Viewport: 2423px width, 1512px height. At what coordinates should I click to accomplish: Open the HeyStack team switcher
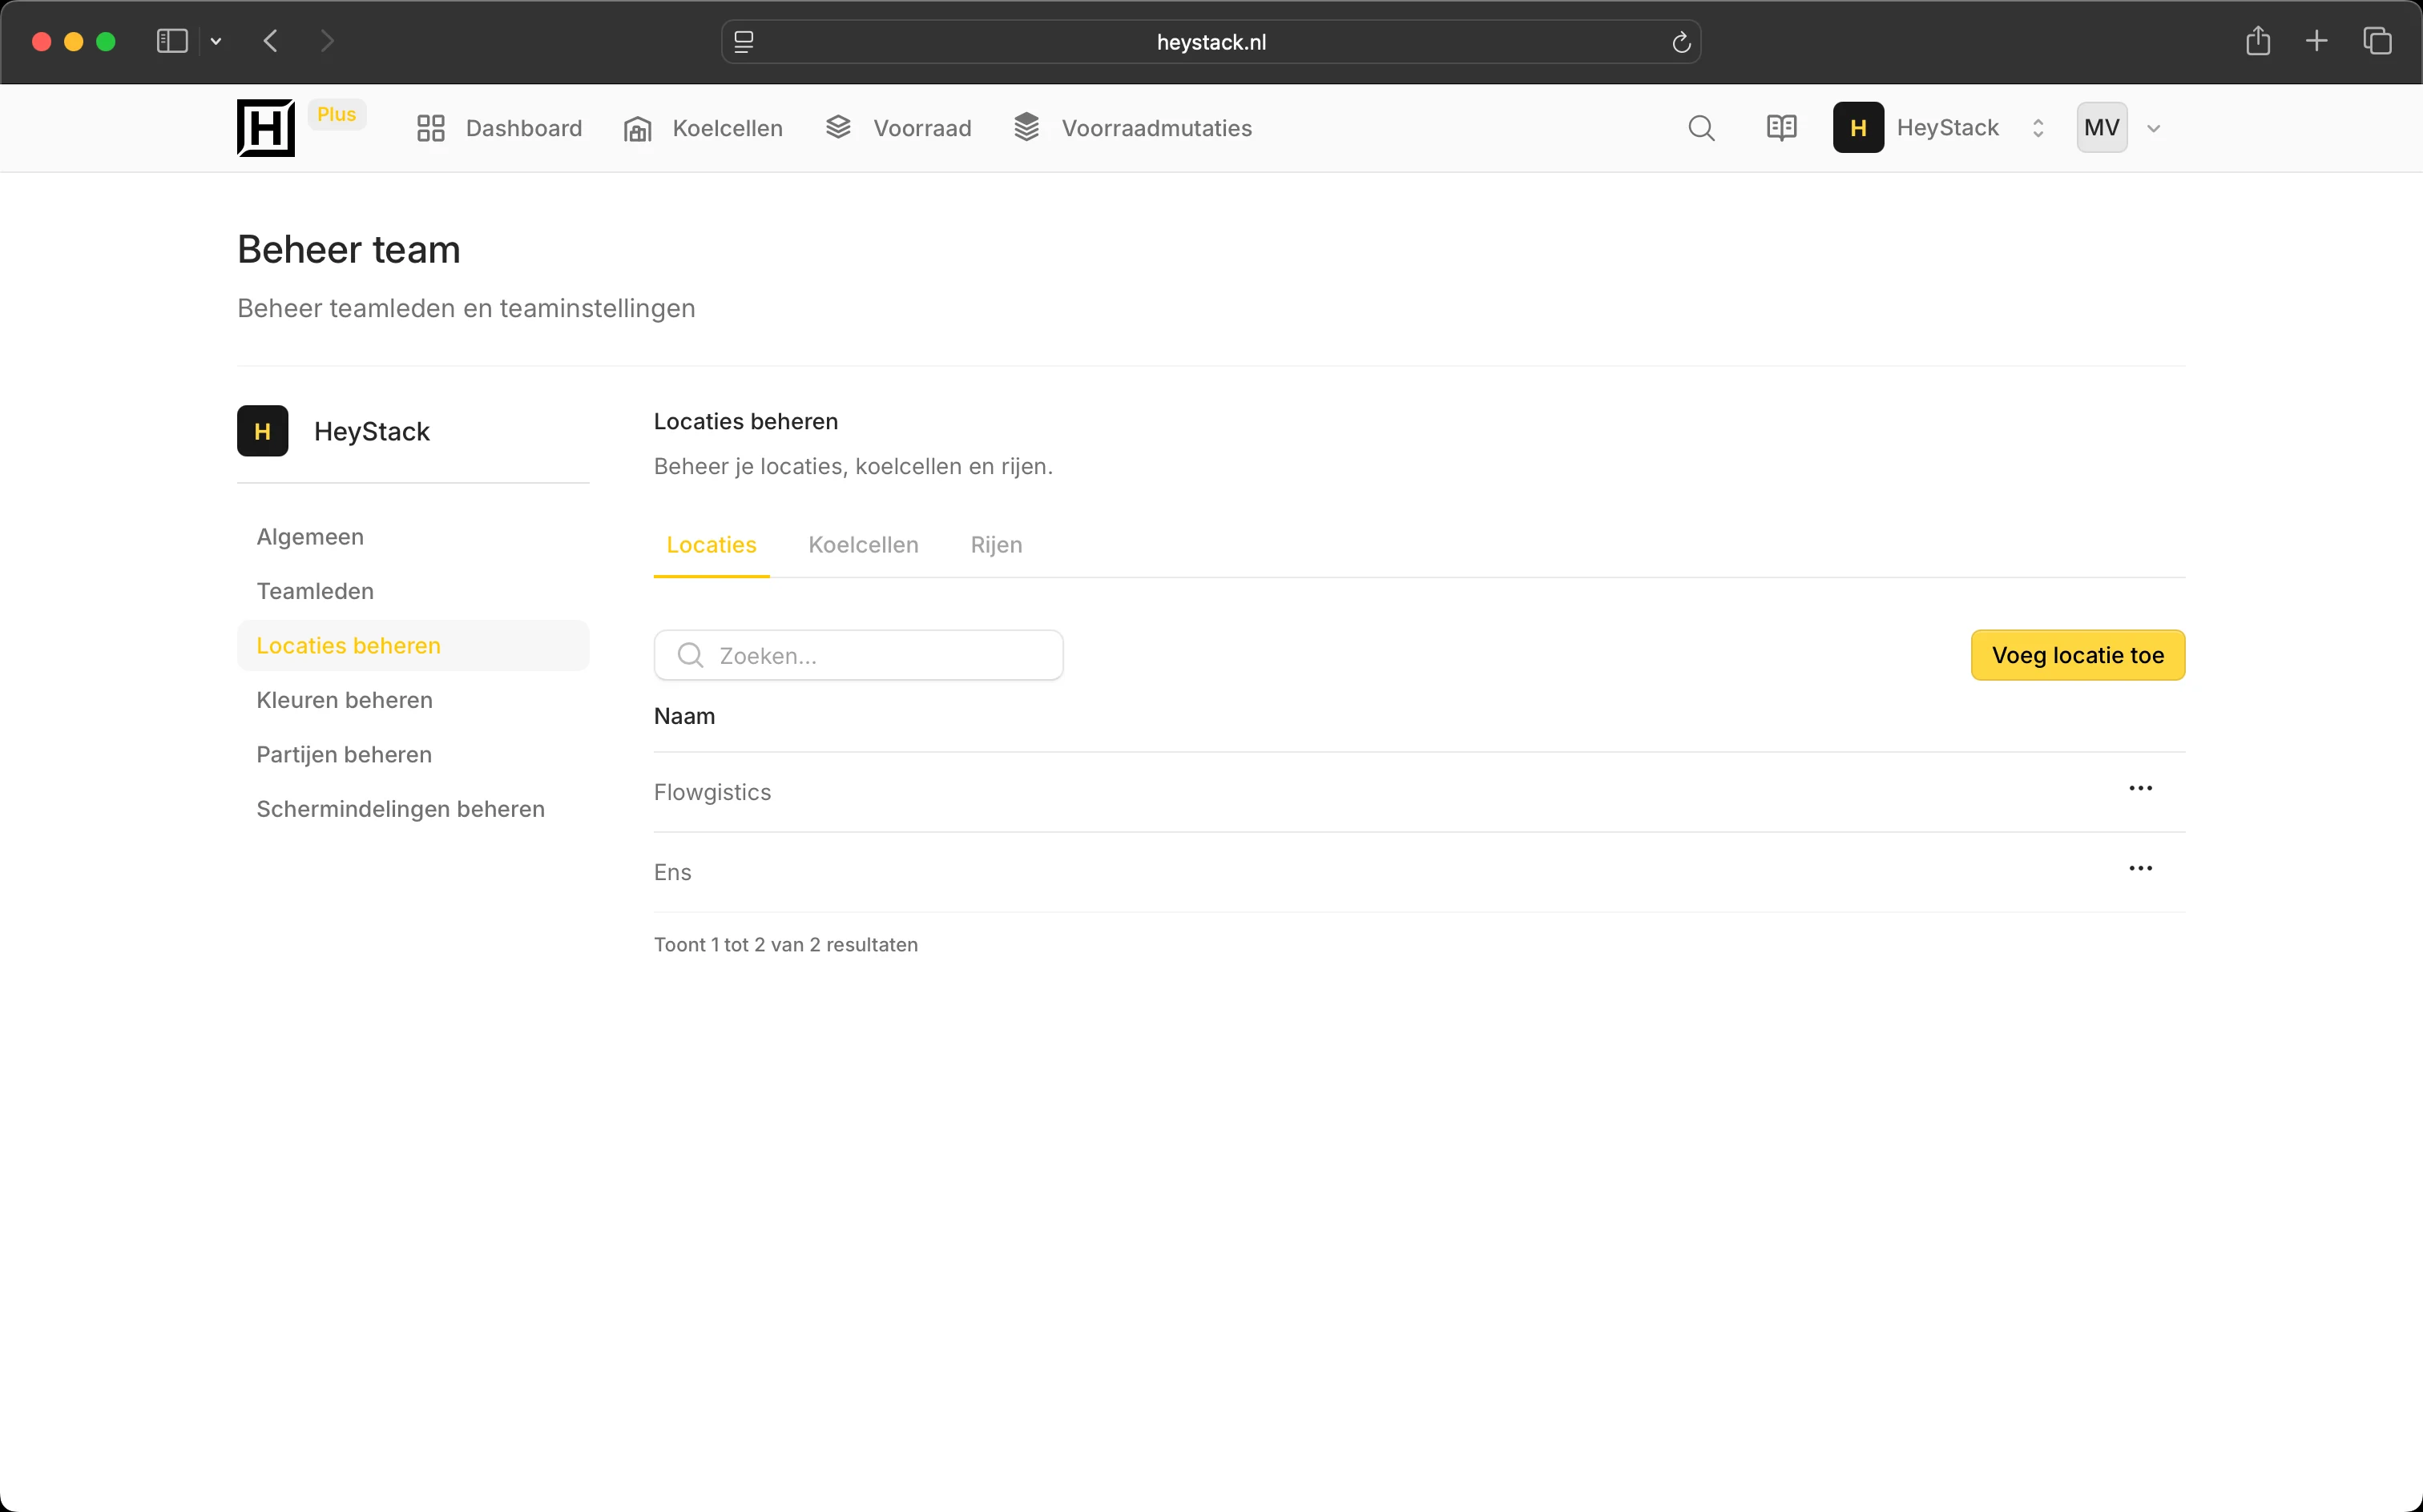pos(1941,128)
